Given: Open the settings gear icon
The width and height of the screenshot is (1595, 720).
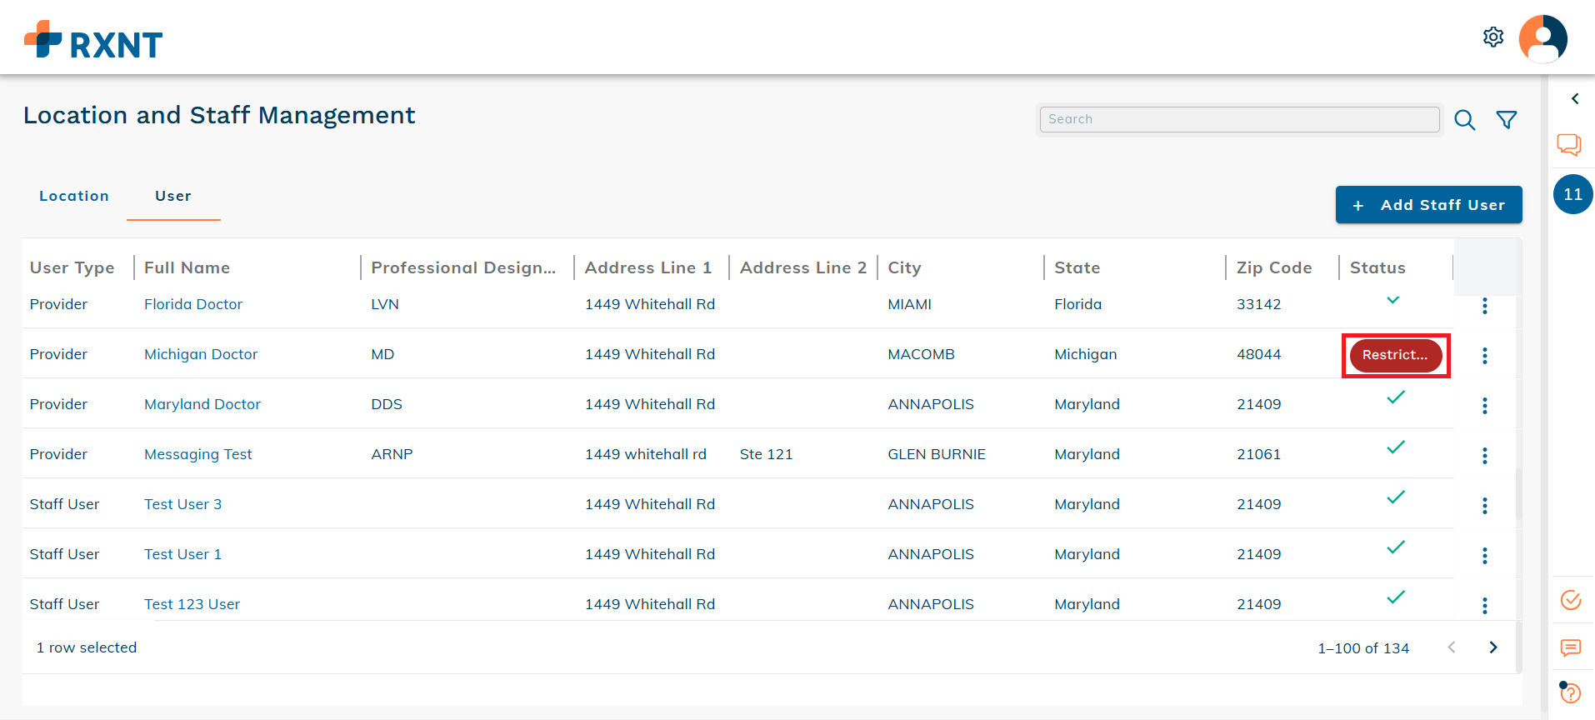Looking at the screenshot, I should (x=1493, y=37).
